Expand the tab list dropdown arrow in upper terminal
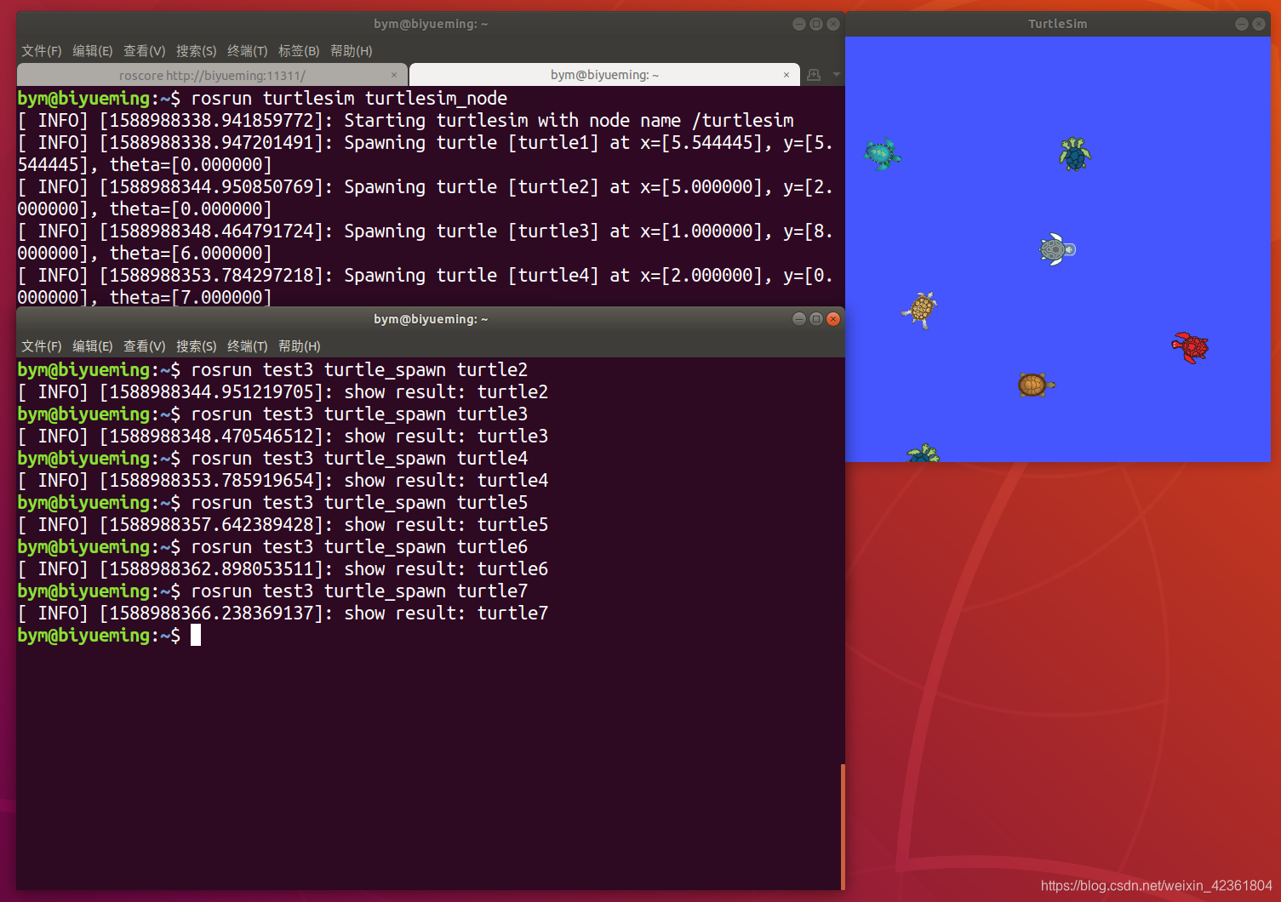This screenshot has height=902, width=1281. point(837,75)
